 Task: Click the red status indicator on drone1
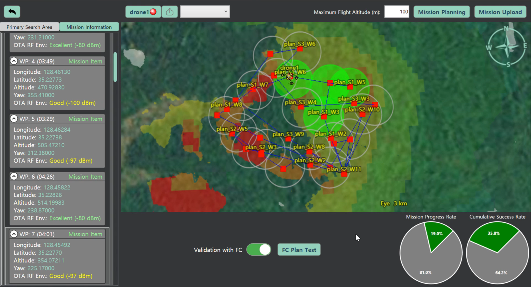(153, 12)
